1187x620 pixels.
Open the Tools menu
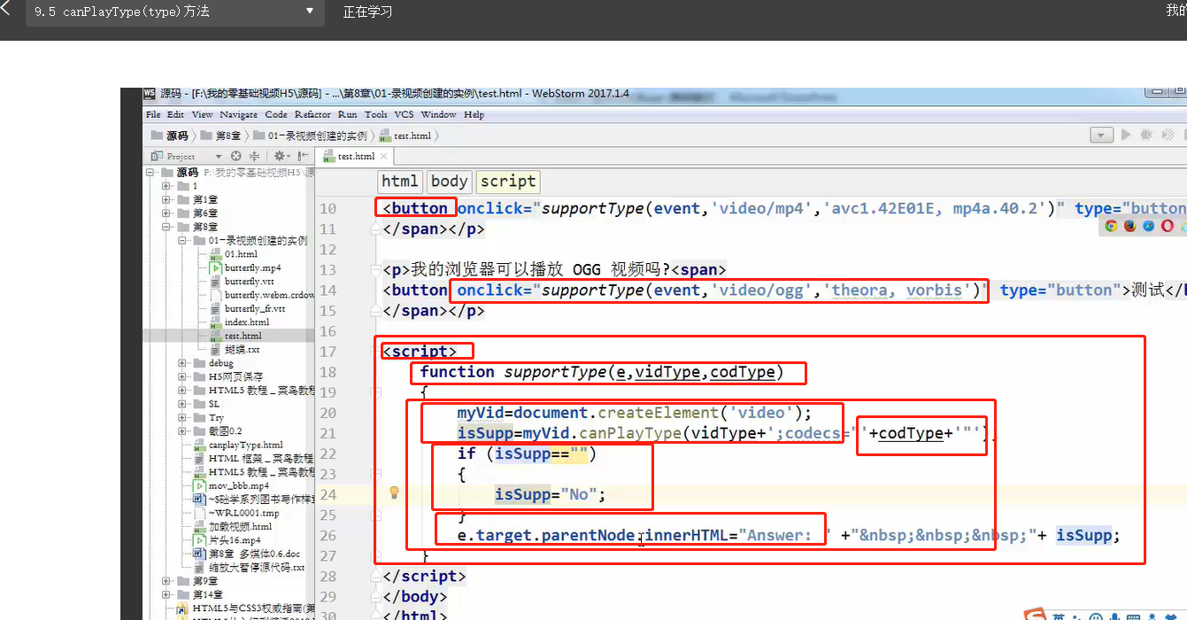tap(376, 114)
